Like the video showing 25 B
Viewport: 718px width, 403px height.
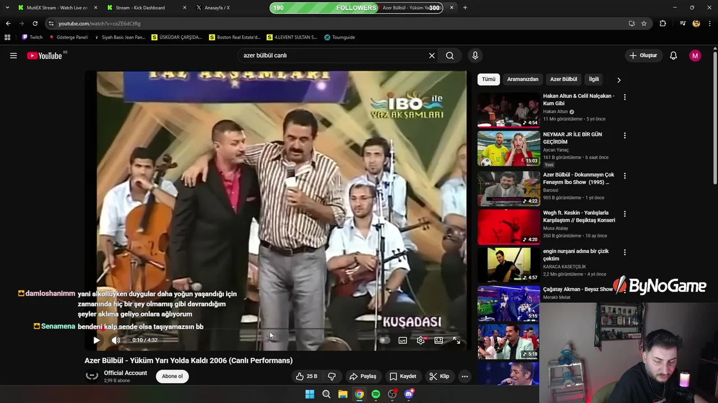306,376
